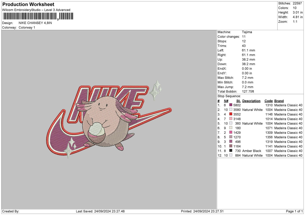Click stitch count 5802 in stop 1
305x215 pixels.
pyautogui.click(x=237, y=105)
